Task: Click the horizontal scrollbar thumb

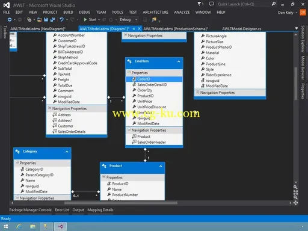Action: (x=120, y=203)
